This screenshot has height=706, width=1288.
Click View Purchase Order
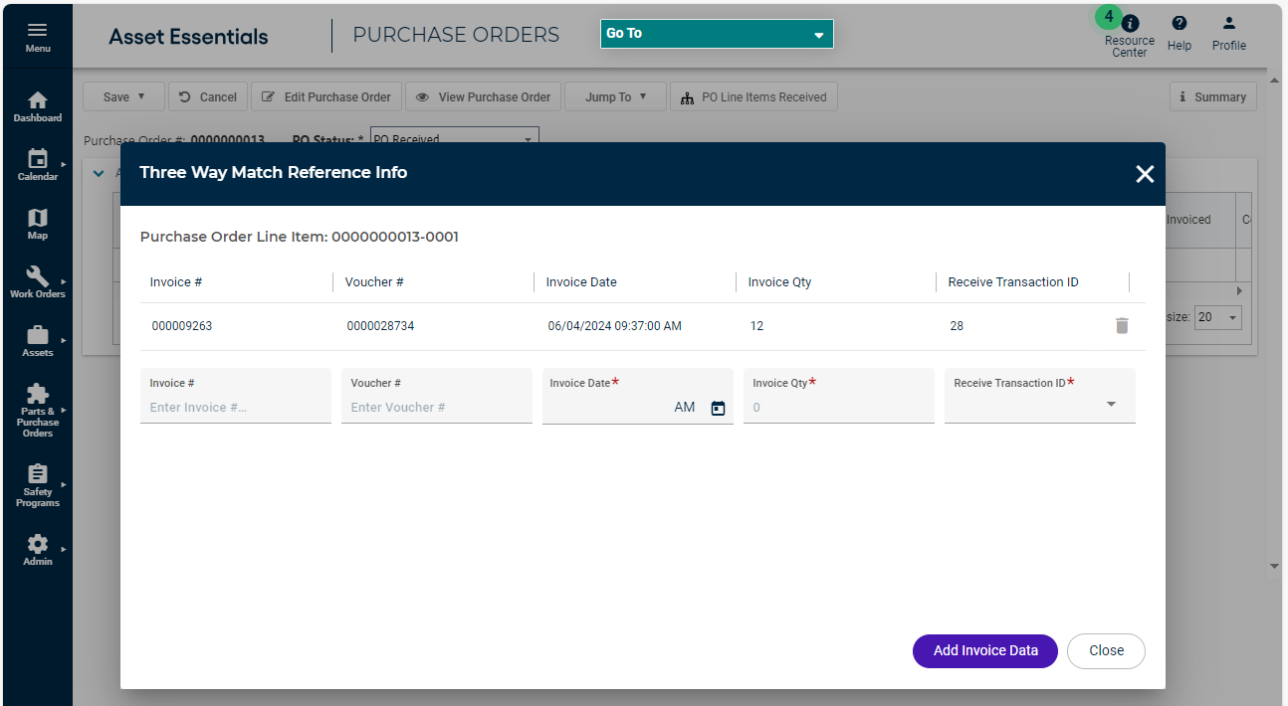(x=483, y=96)
